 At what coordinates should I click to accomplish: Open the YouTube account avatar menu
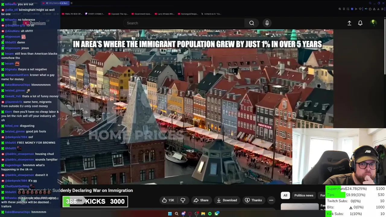coord(373,23)
